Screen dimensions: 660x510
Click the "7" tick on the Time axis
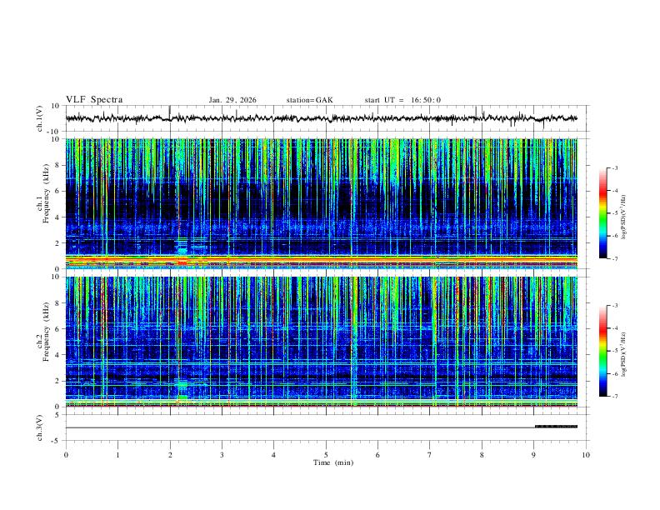pos(430,455)
